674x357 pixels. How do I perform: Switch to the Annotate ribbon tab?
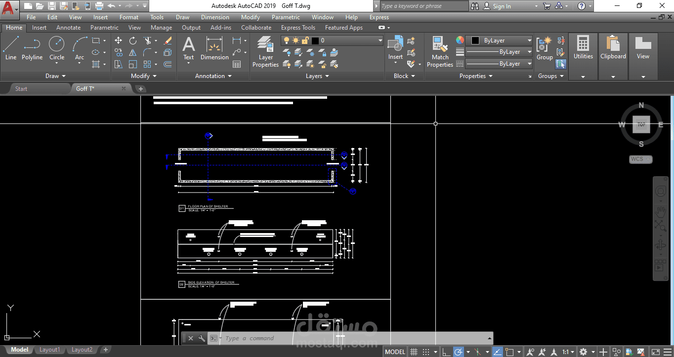[68, 28]
